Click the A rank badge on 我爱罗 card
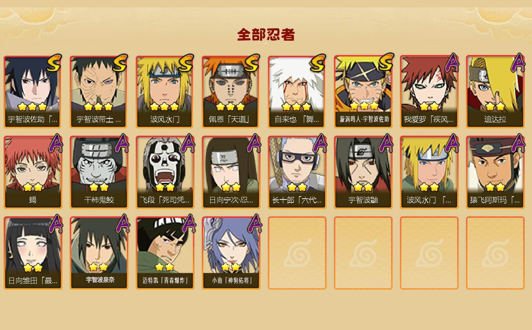Image resolution: width=532 pixels, height=330 pixels. pos(453,63)
